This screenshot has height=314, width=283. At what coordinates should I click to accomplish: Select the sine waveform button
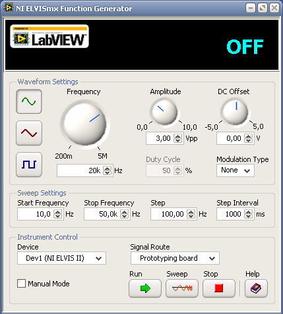coord(29,101)
